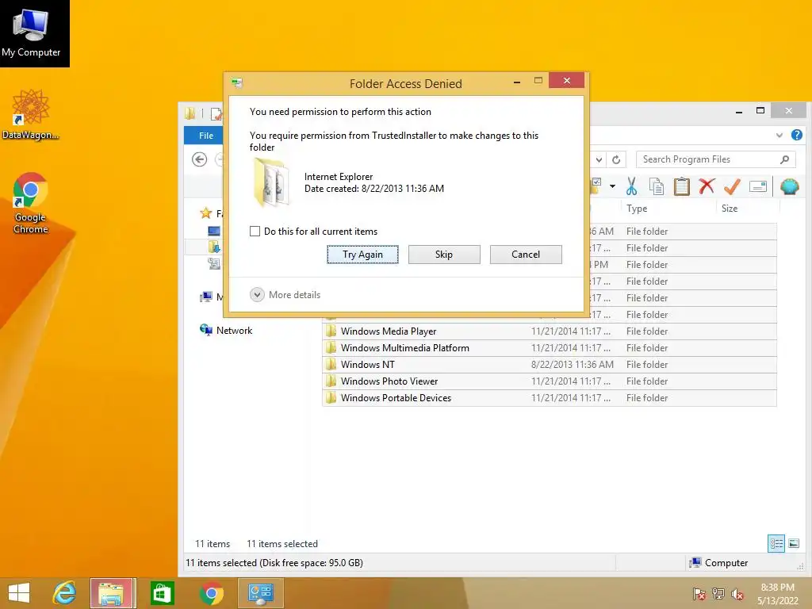
Task: Click the network tray icon
Action: pyautogui.click(x=718, y=594)
